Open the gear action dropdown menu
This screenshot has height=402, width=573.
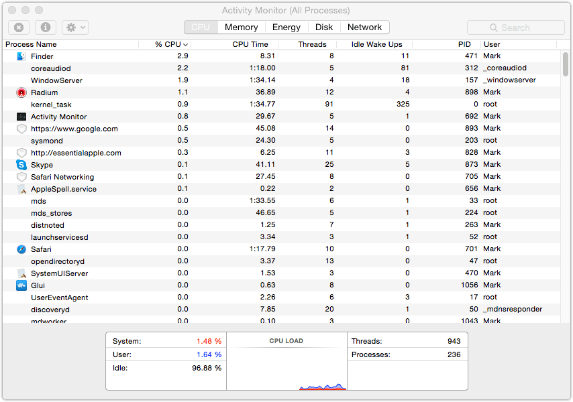[x=75, y=27]
